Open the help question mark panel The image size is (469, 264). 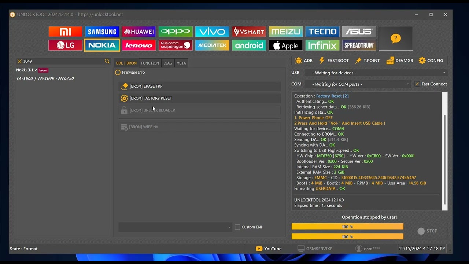pos(396,38)
